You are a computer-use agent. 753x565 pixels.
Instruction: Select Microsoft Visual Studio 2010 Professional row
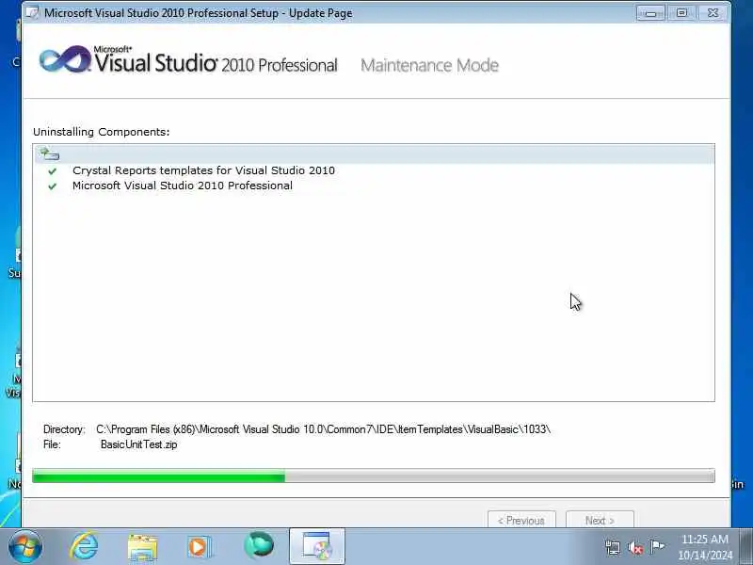(183, 186)
